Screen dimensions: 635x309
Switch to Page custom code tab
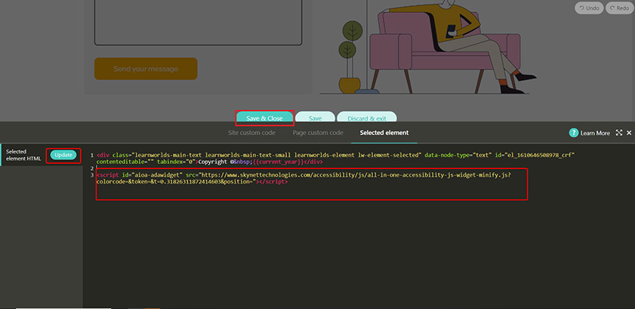[x=318, y=133]
